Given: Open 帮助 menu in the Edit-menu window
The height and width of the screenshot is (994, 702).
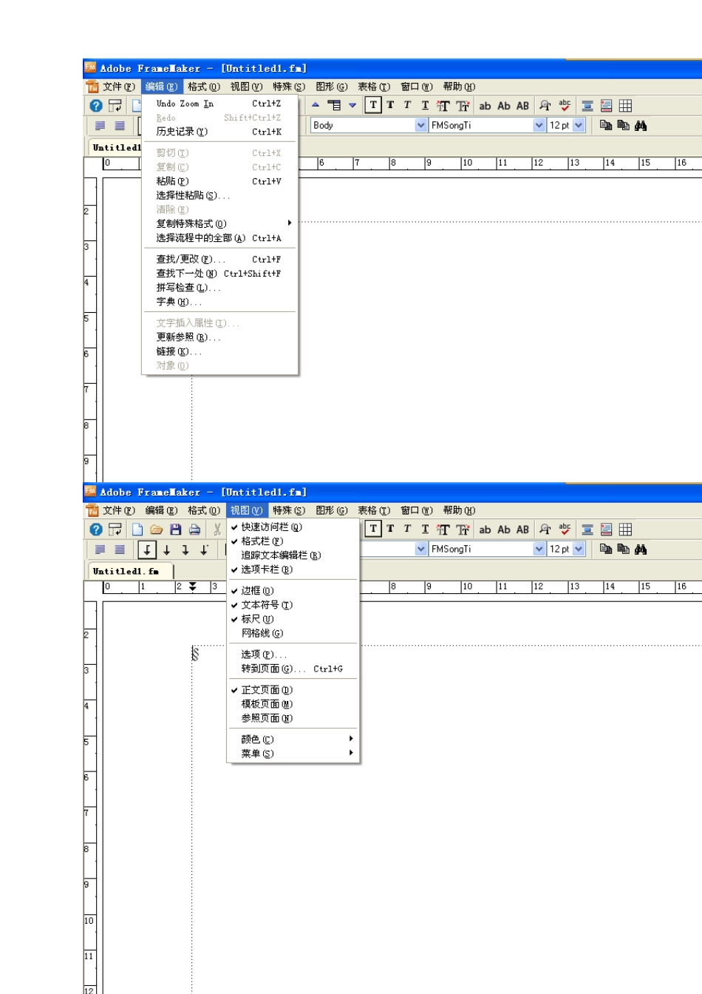Looking at the screenshot, I should point(459,87).
